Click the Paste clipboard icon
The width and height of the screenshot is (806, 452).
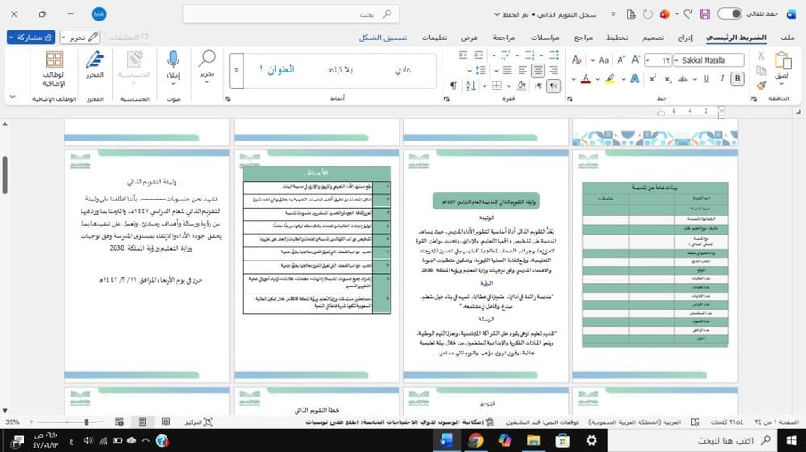783,61
